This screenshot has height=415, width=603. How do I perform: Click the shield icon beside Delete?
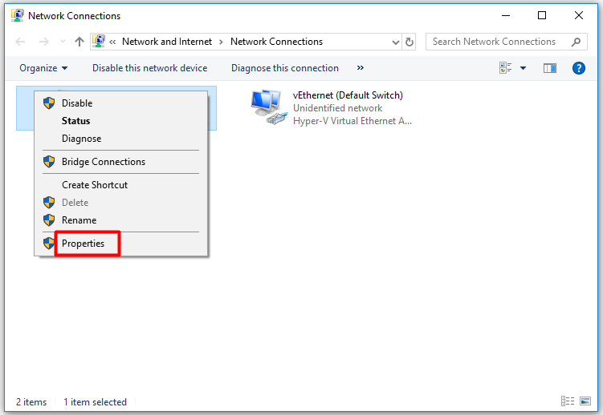click(49, 202)
